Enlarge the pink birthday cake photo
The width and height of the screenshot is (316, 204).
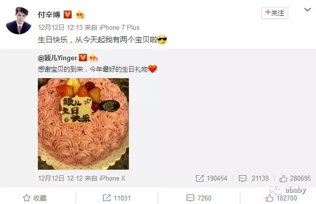pos(83,124)
